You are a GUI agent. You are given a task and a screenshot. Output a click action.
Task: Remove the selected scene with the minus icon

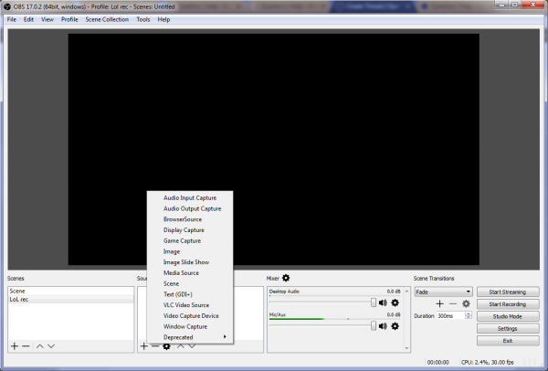[x=26, y=346]
